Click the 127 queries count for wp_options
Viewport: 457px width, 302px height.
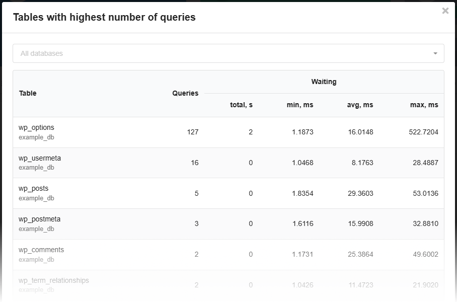pos(192,132)
